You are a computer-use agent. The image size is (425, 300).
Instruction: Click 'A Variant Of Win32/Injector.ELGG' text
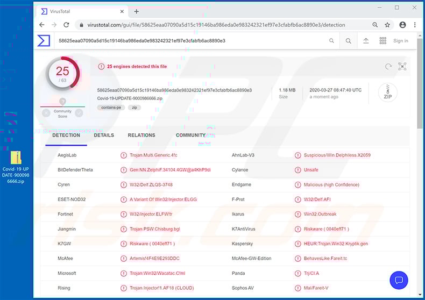point(163,199)
